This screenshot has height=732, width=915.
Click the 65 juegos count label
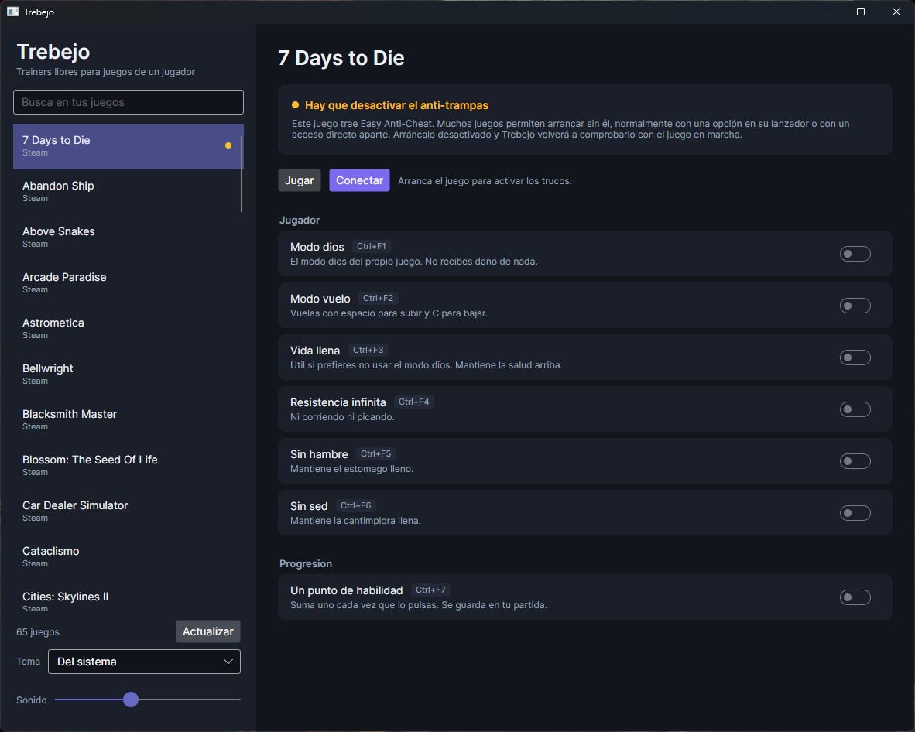pos(38,631)
